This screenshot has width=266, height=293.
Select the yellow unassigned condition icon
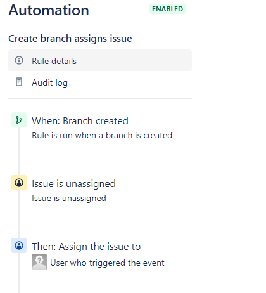click(x=19, y=183)
